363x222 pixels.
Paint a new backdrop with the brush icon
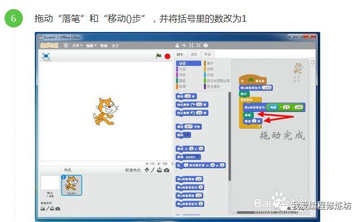coord(47,208)
